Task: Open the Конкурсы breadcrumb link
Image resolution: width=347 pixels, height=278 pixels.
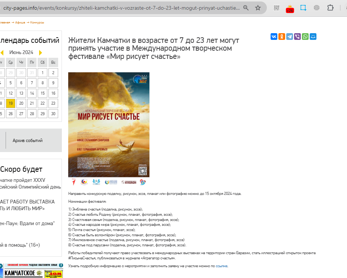Action: point(37,23)
